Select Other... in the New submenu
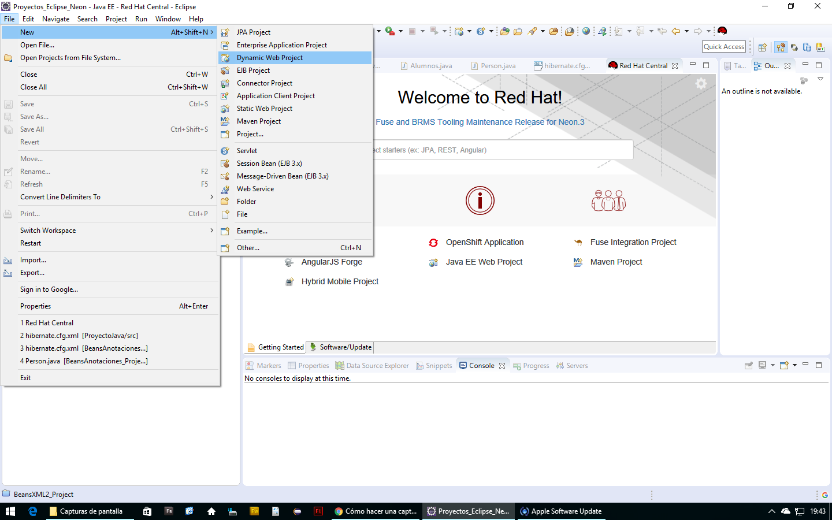832x520 pixels. [295, 248]
